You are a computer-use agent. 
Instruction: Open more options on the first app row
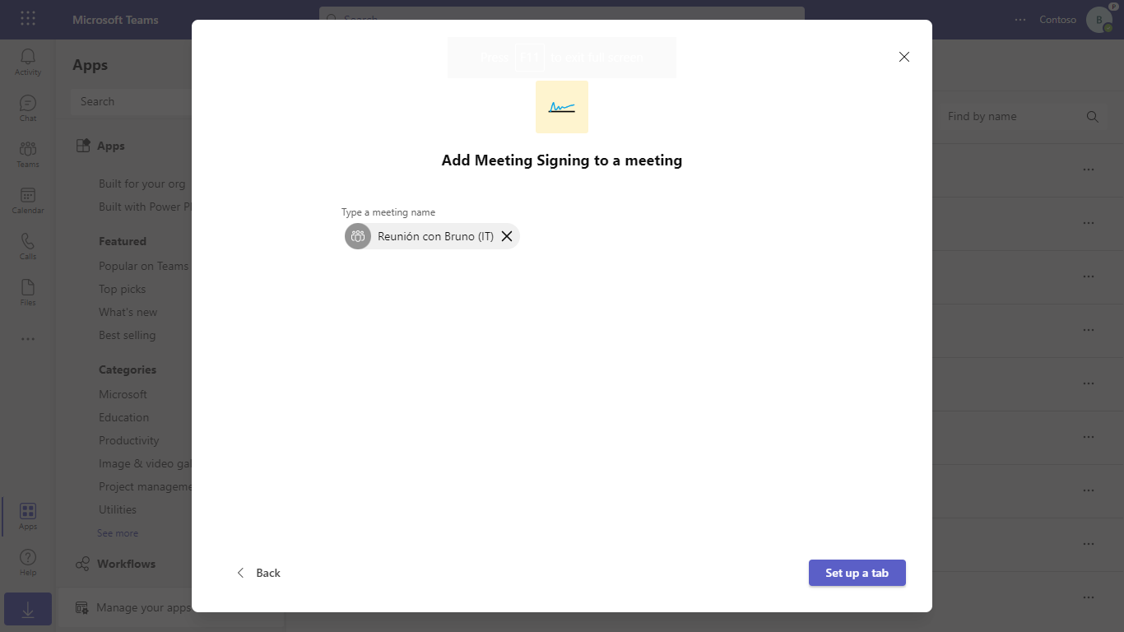point(1089,170)
